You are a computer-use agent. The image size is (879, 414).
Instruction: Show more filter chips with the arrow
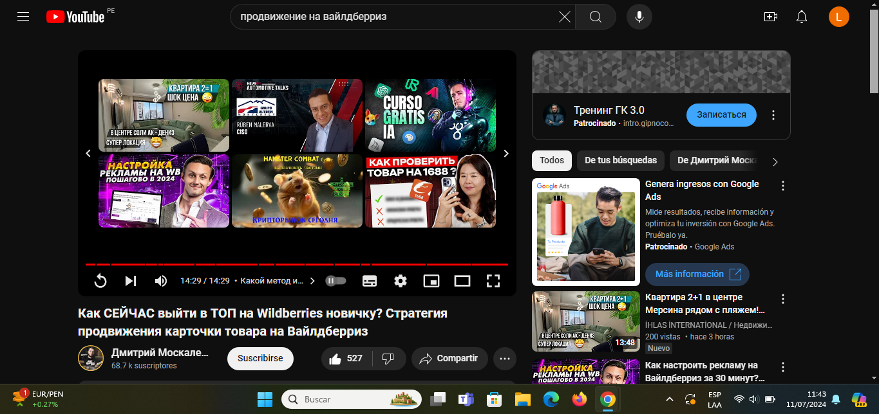[x=775, y=161]
